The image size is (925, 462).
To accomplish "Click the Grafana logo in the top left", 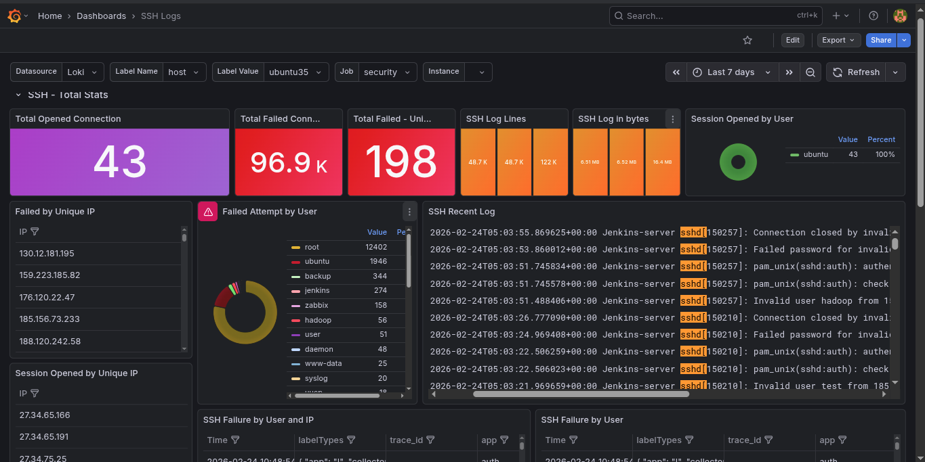I will (14, 16).
